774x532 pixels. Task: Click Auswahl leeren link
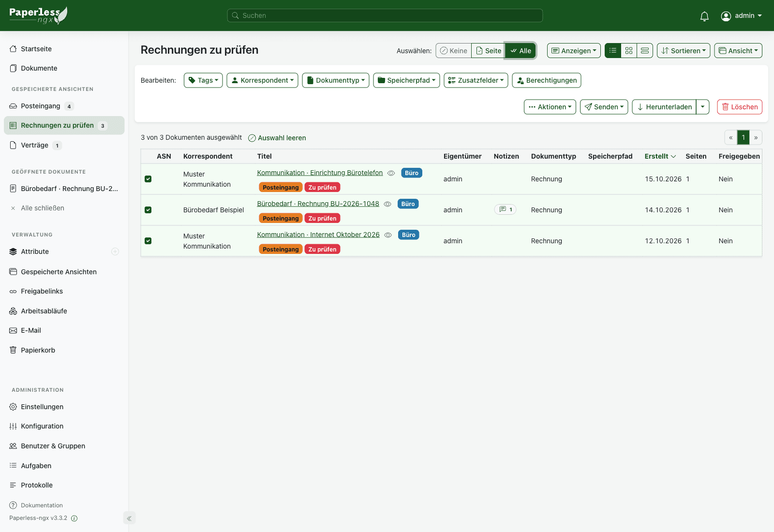click(277, 138)
